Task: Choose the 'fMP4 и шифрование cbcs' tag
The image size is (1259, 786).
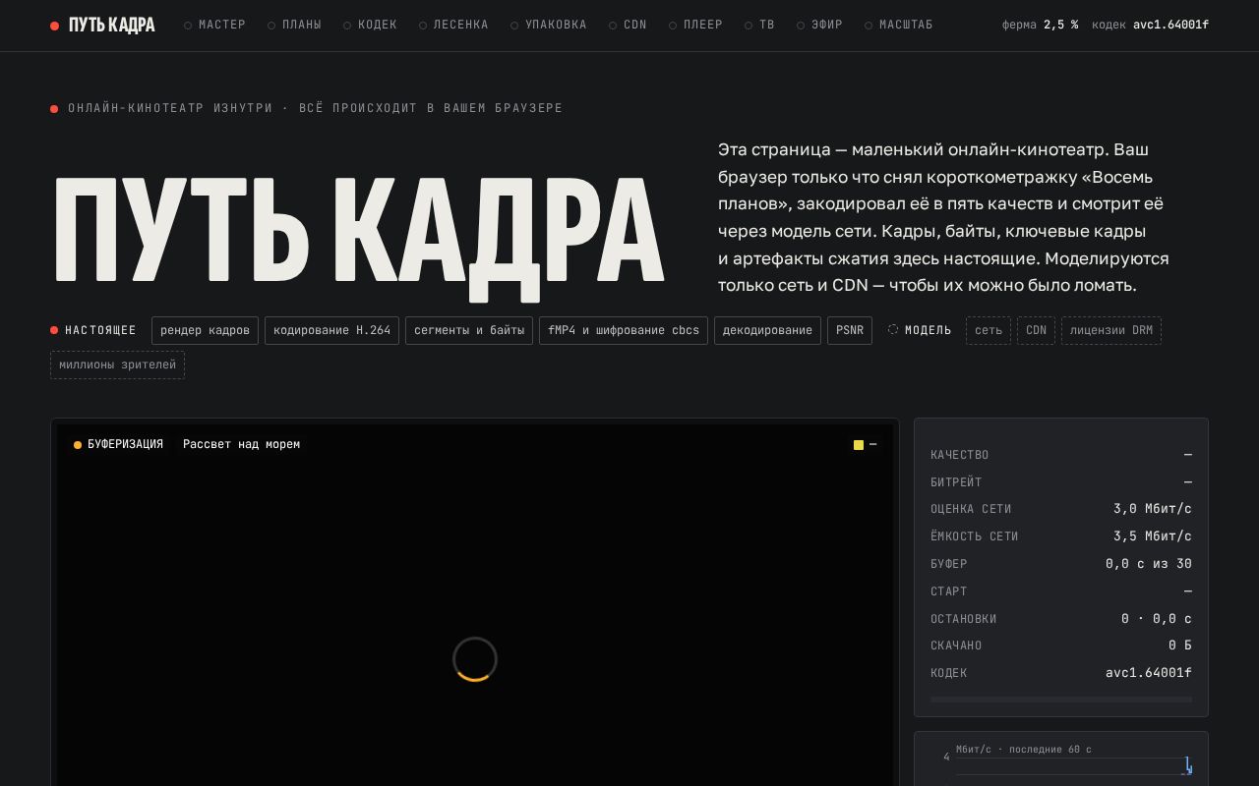Action: (x=624, y=330)
